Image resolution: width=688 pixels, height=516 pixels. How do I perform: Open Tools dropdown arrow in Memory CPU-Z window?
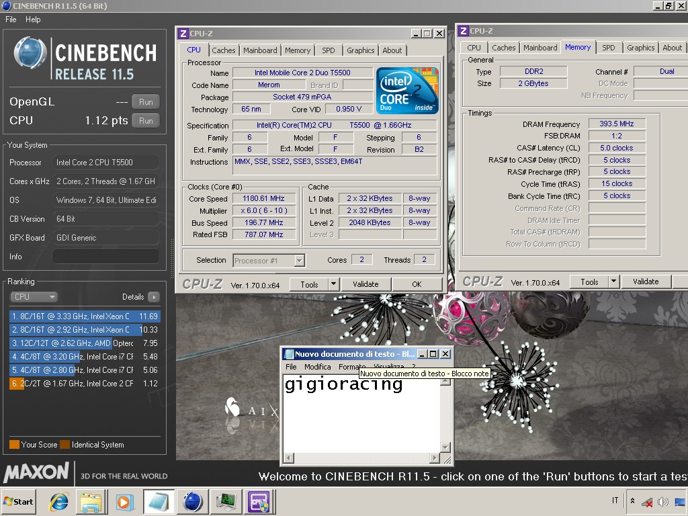[614, 282]
